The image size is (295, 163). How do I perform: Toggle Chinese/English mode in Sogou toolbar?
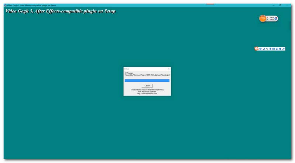[260, 49]
